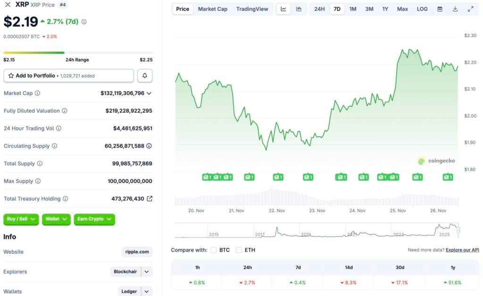Download the chart data
Screen dimensions: 483x296
coord(454,8)
